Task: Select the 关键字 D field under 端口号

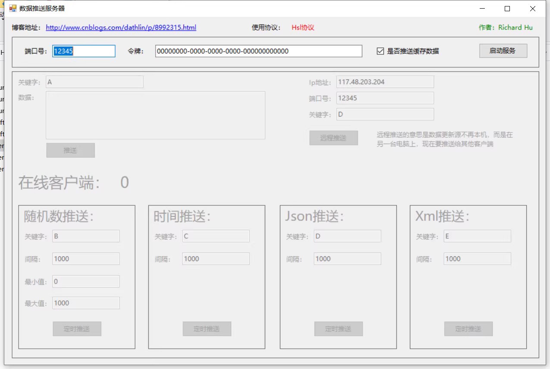Action: (x=384, y=114)
